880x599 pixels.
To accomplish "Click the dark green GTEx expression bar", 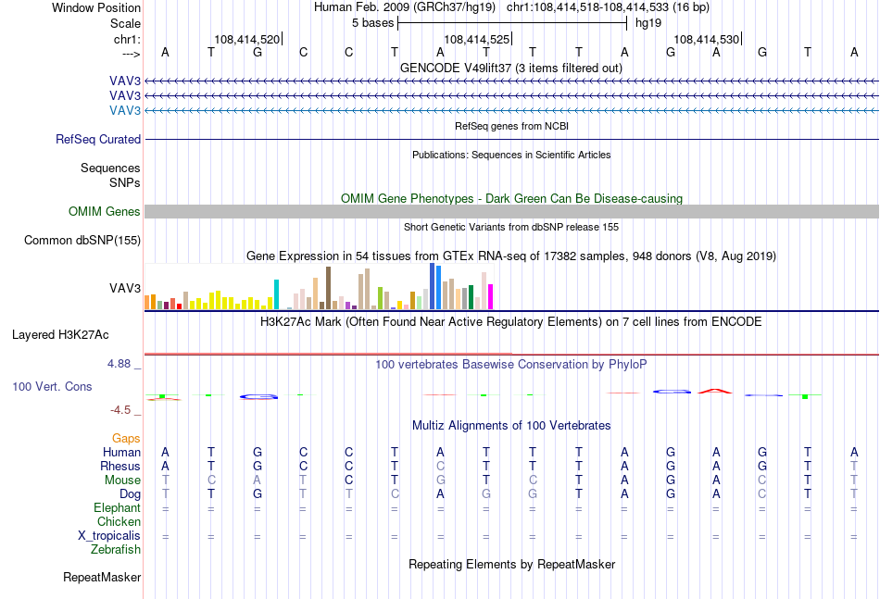I will (x=471, y=297).
